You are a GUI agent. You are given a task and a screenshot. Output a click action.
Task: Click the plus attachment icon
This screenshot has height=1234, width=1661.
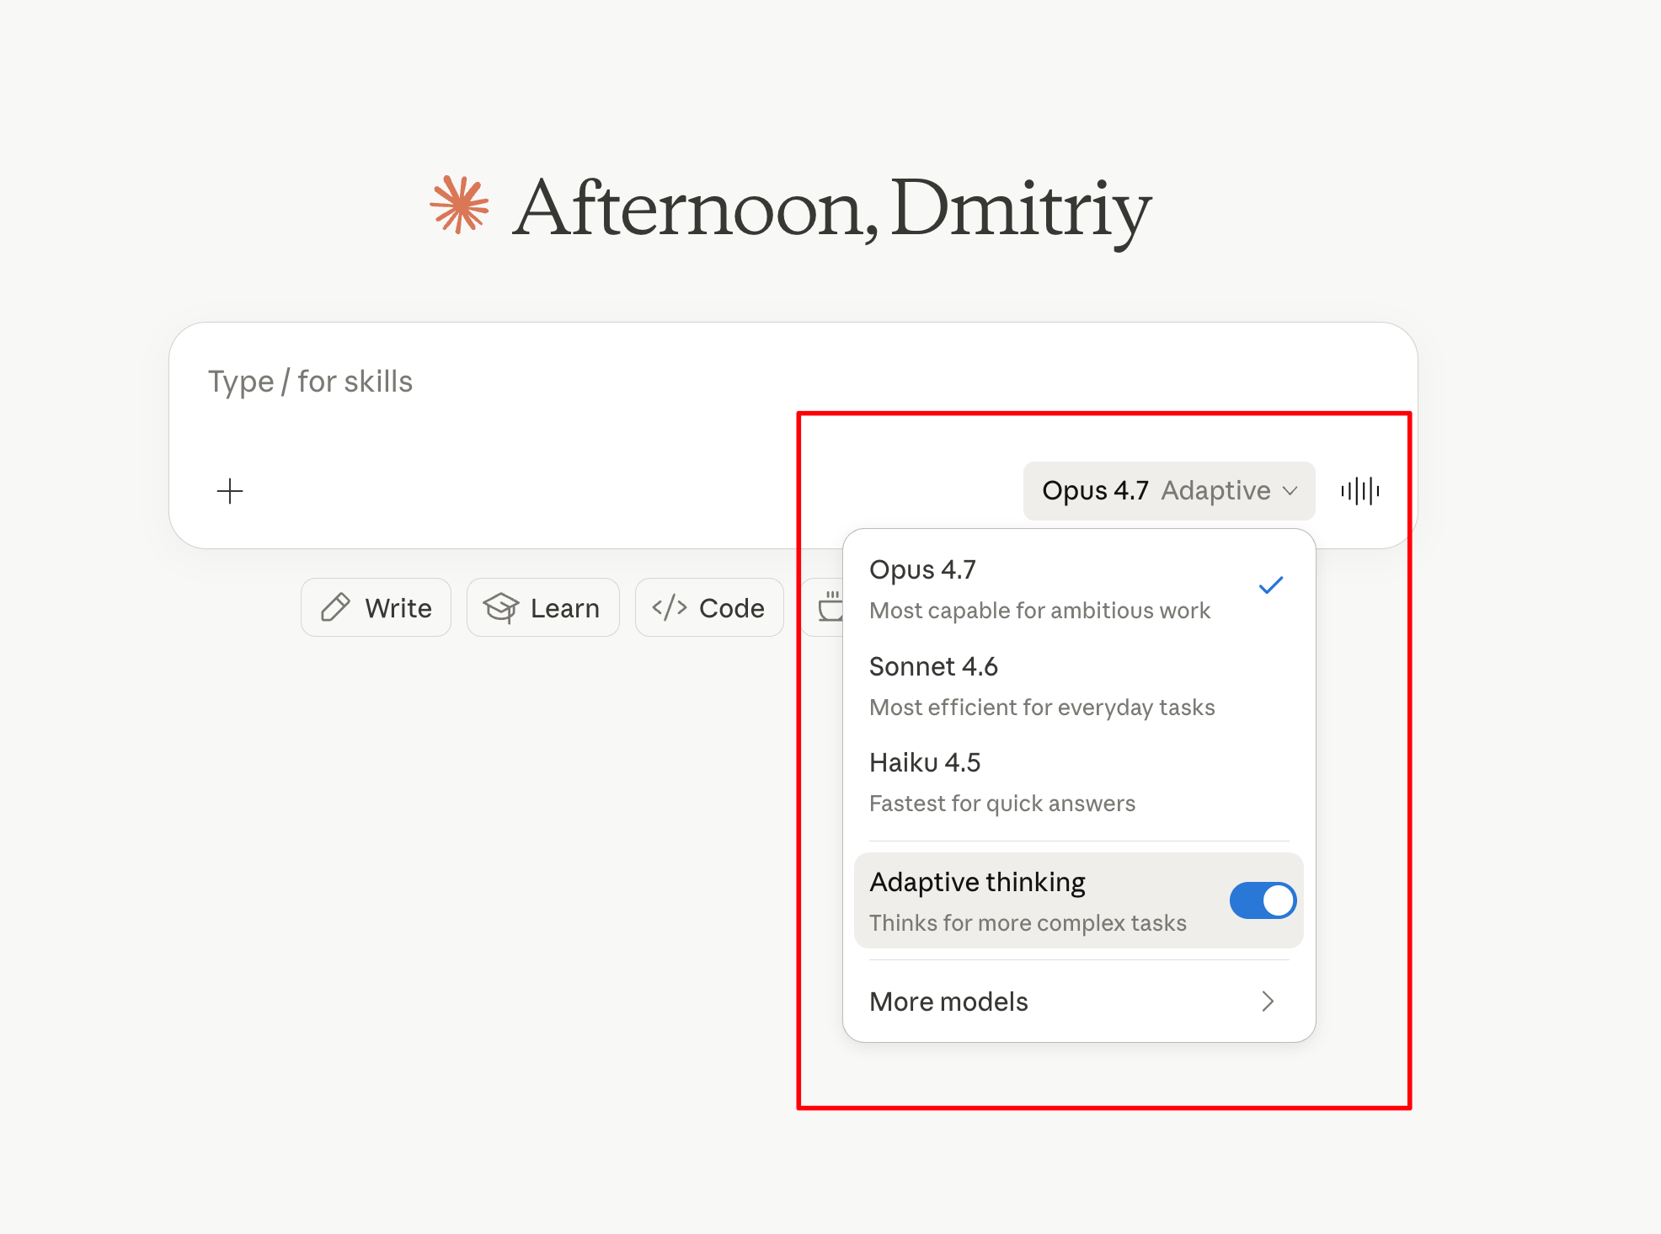(230, 491)
